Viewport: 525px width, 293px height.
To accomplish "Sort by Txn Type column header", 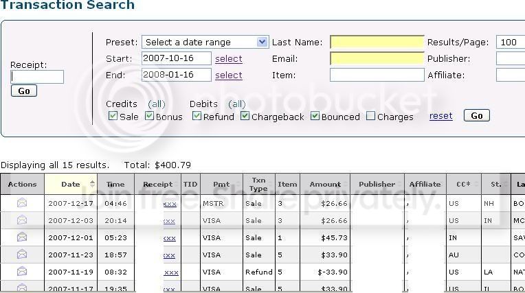I will tap(259, 184).
